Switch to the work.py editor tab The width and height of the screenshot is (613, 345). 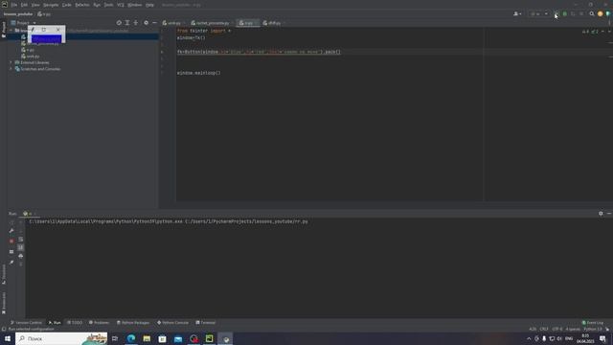(172, 23)
